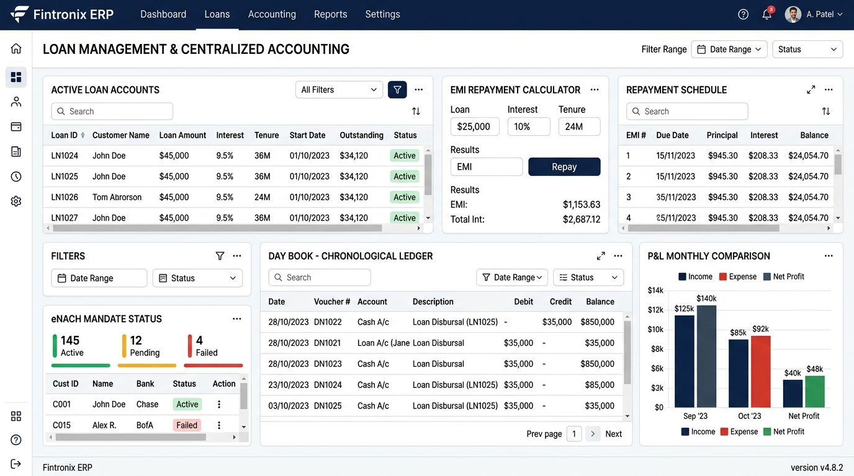Click the filter funnel button in Active Loan Accounts
This screenshot has height=476, width=854.
[x=397, y=90]
